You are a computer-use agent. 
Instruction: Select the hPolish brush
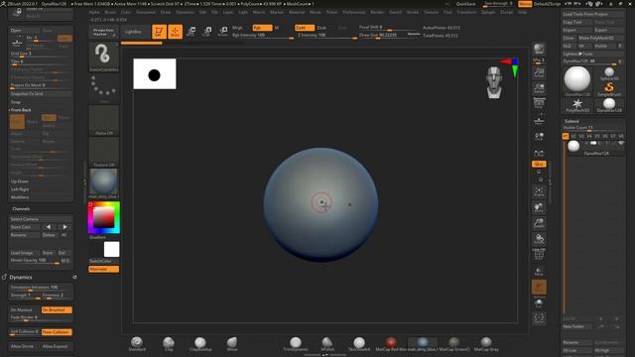(326, 343)
